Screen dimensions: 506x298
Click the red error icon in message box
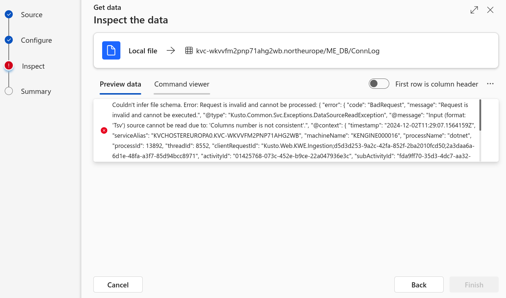(x=104, y=130)
